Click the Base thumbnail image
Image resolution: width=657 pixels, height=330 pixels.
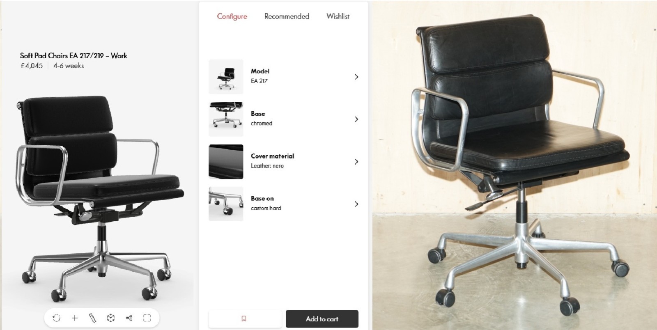pos(226,119)
